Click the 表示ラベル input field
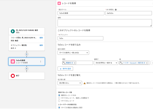 coord(81,13)
